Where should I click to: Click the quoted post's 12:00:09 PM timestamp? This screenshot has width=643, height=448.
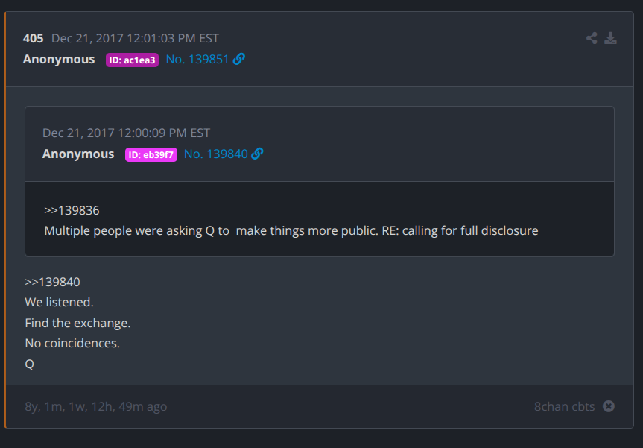coord(126,133)
